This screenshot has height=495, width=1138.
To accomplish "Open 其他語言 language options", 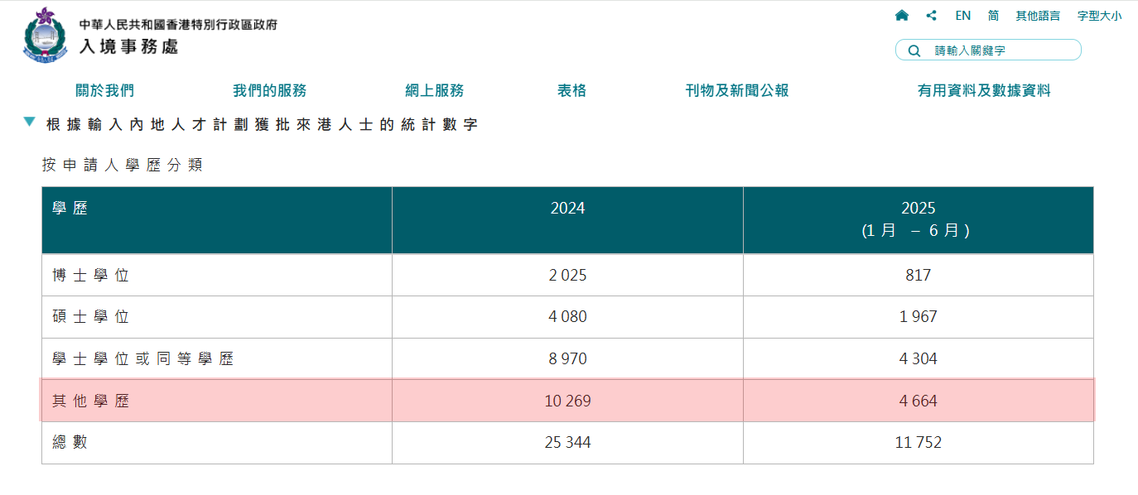I will click(1038, 16).
